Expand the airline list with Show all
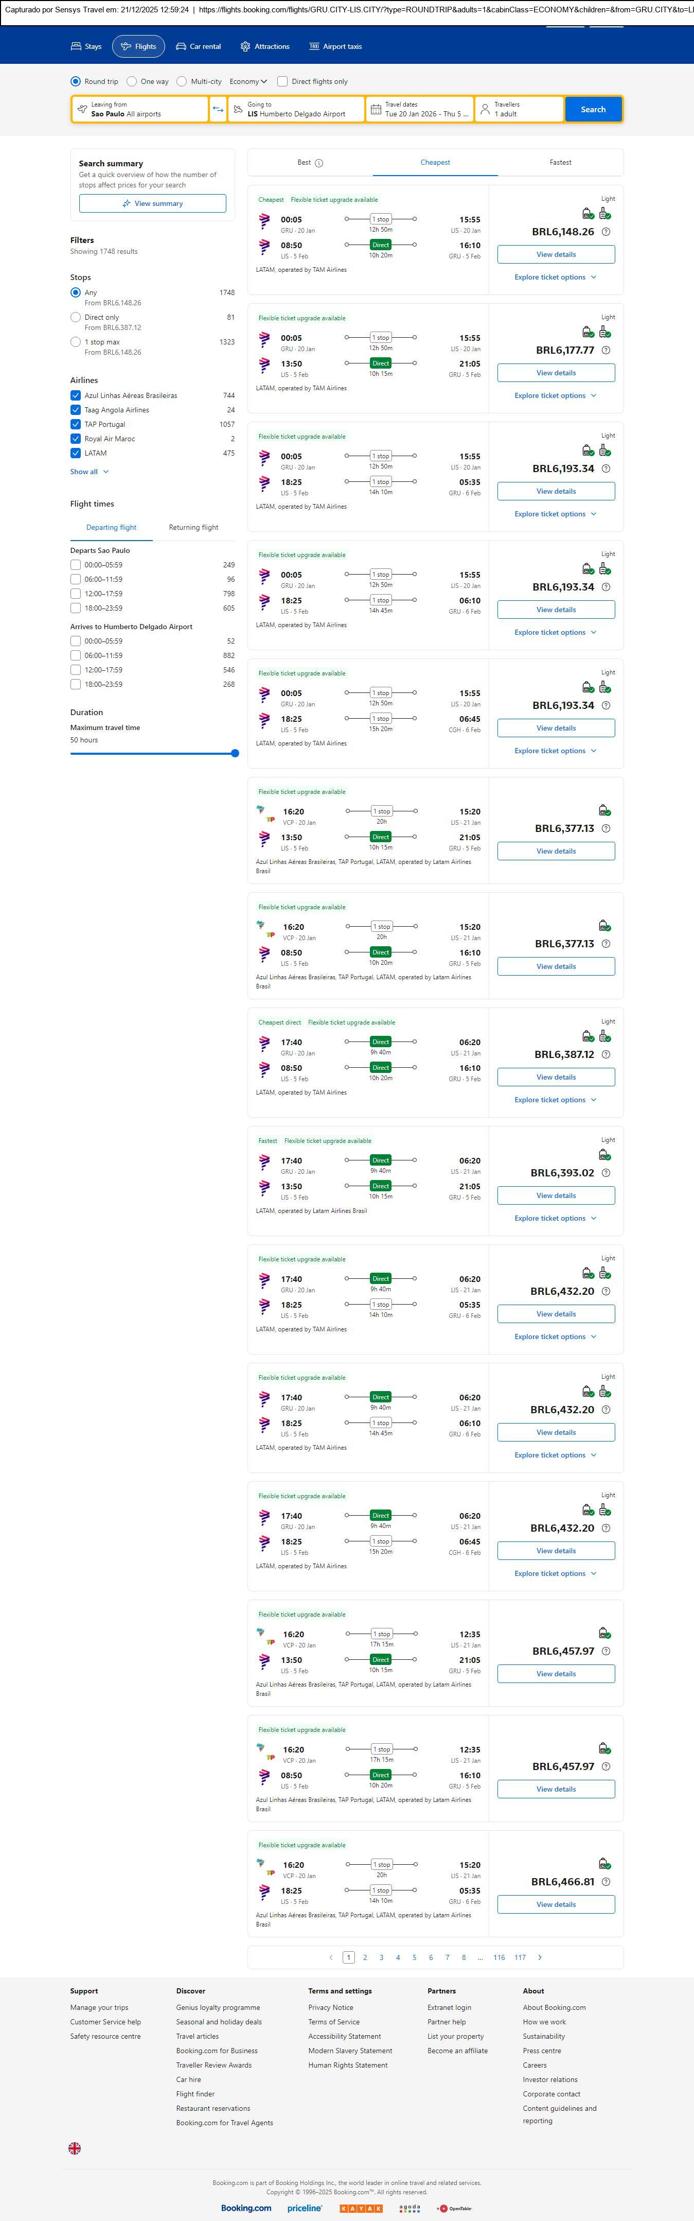694x2221 pixels. point(90,472)
